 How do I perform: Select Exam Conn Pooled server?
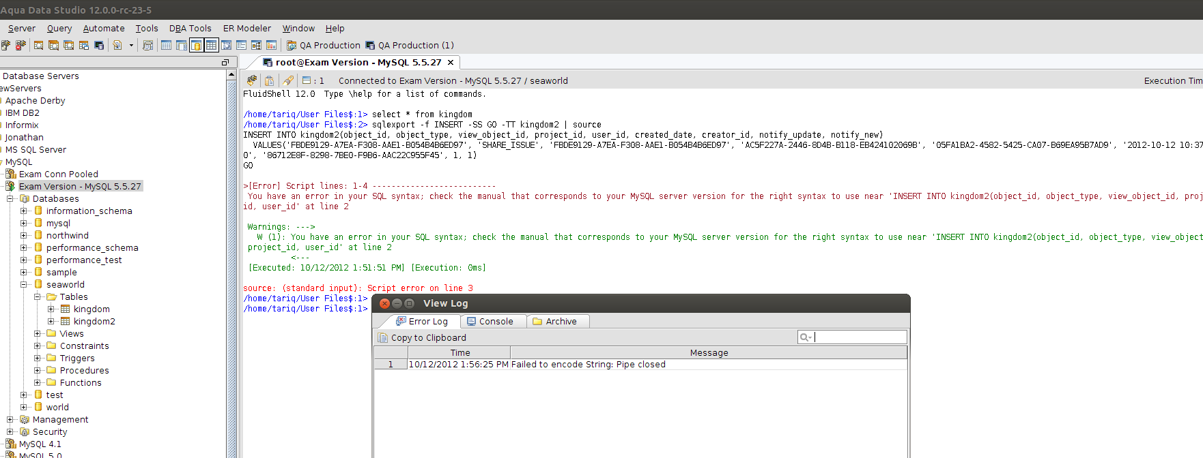(58, 174)
